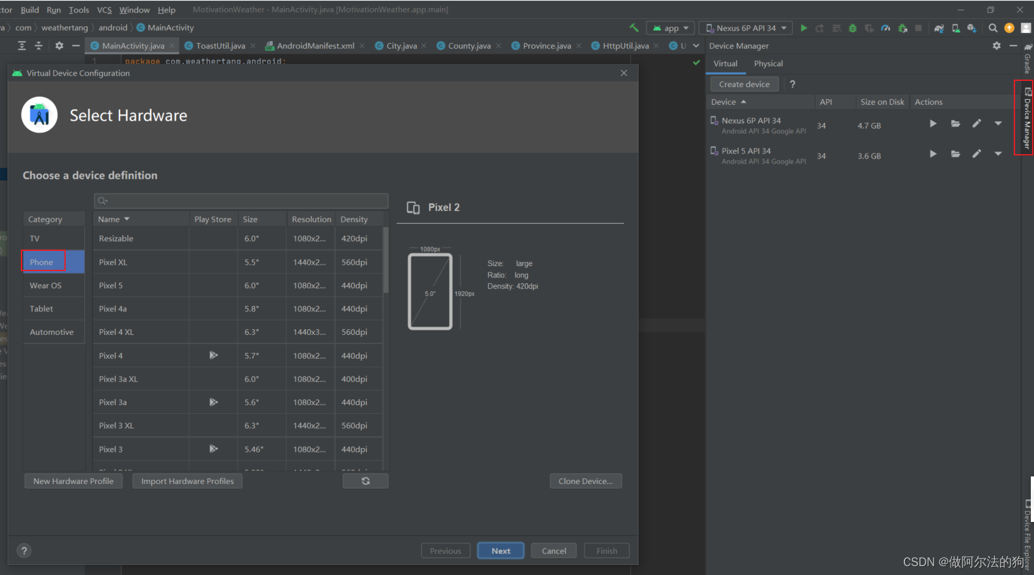Click the Make Project hammer icon
1034x575 pixels.
tap(634, 28)
